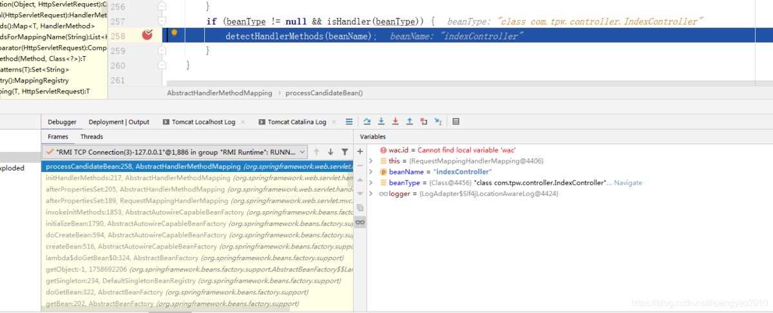Click the Drop Frame icon
This screenshot has height=313, width=773.
423,122
